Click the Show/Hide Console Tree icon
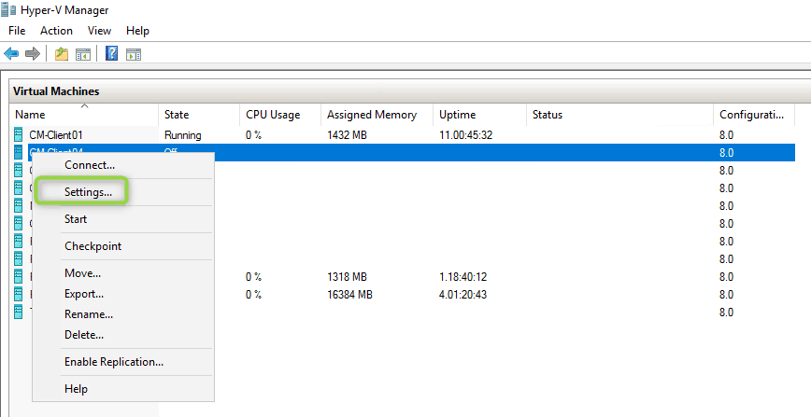811x417 pixels. click(x=83, y=54)
